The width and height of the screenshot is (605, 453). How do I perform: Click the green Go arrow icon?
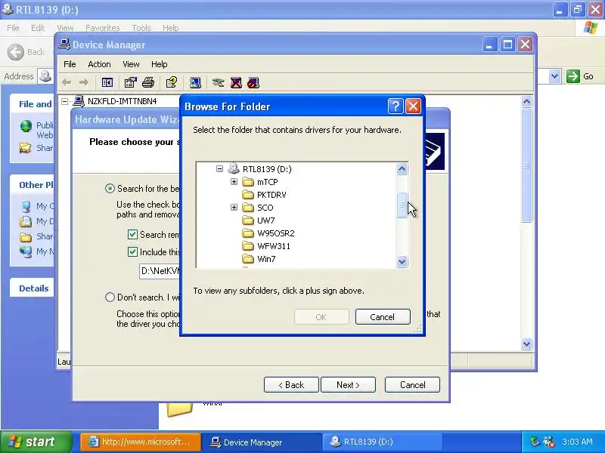573,76
